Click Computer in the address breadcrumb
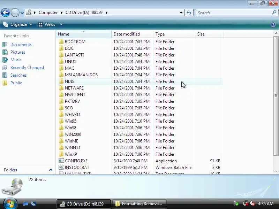The width and height of the screenshot is (279, 209). (48, 13)
